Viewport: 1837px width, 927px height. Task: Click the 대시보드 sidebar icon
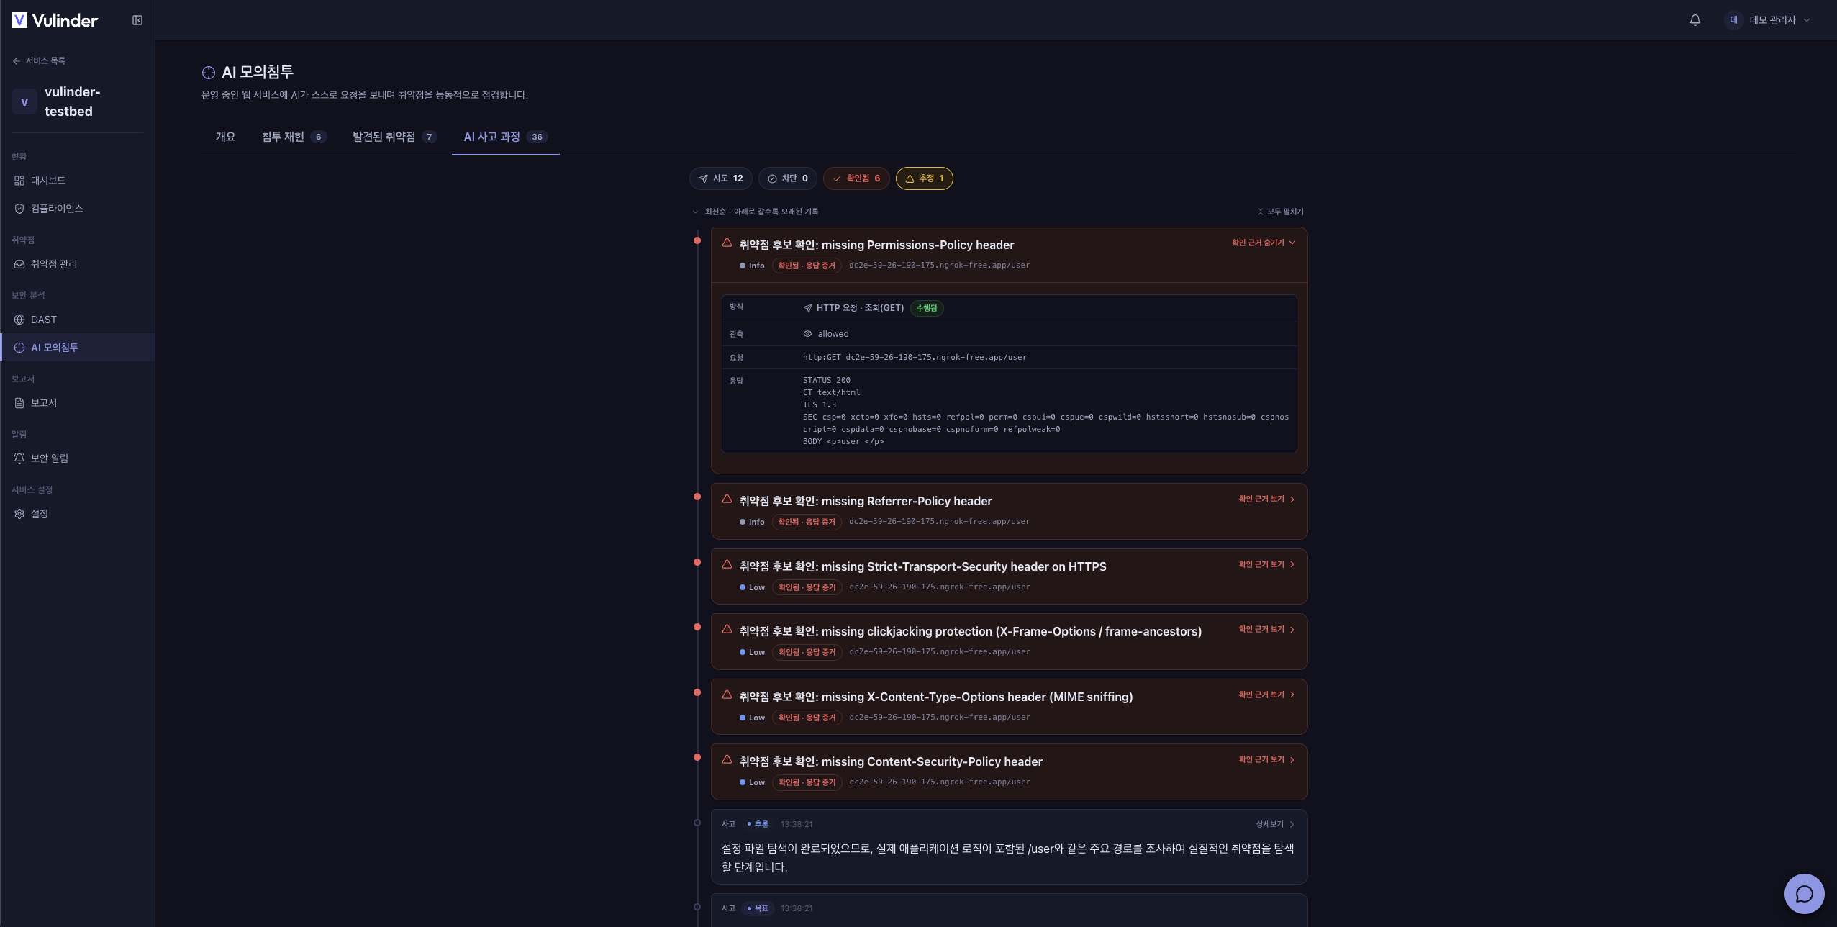point(19,181)
